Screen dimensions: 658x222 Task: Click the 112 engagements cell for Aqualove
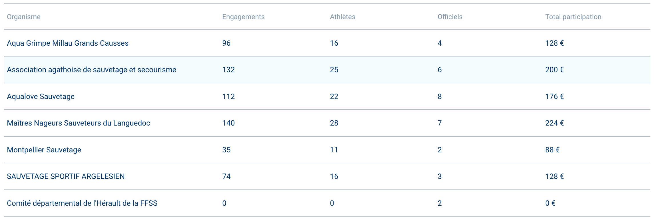tap(228, 96)
